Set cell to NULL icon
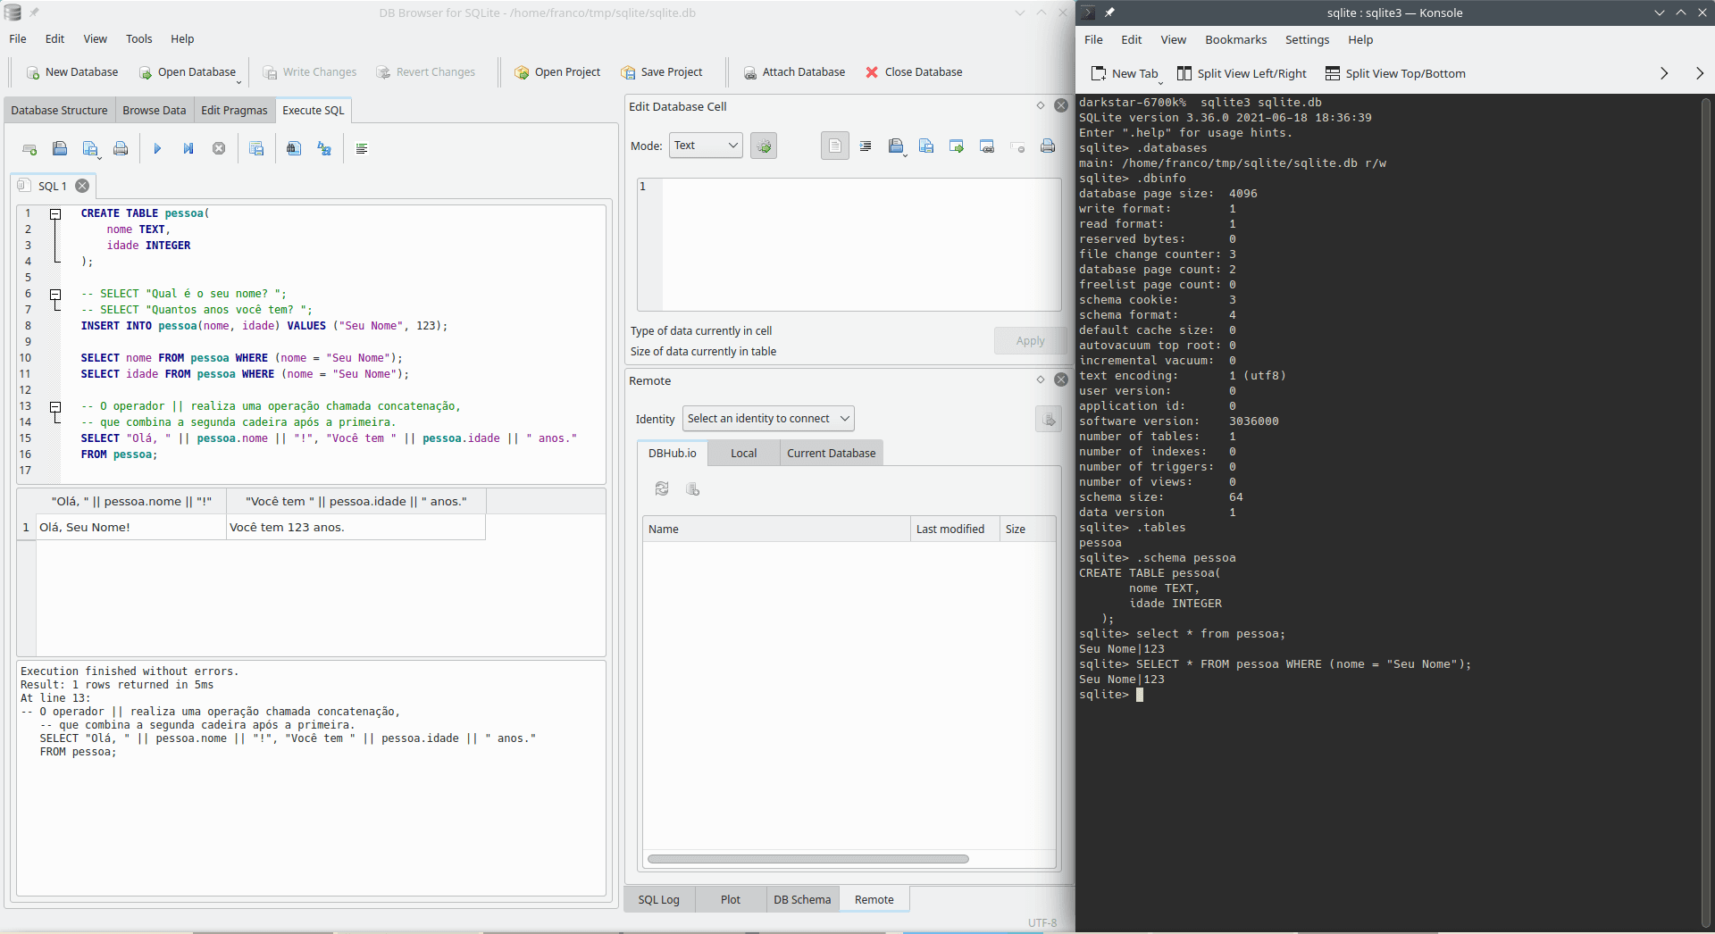 [x=1017, y=146]
